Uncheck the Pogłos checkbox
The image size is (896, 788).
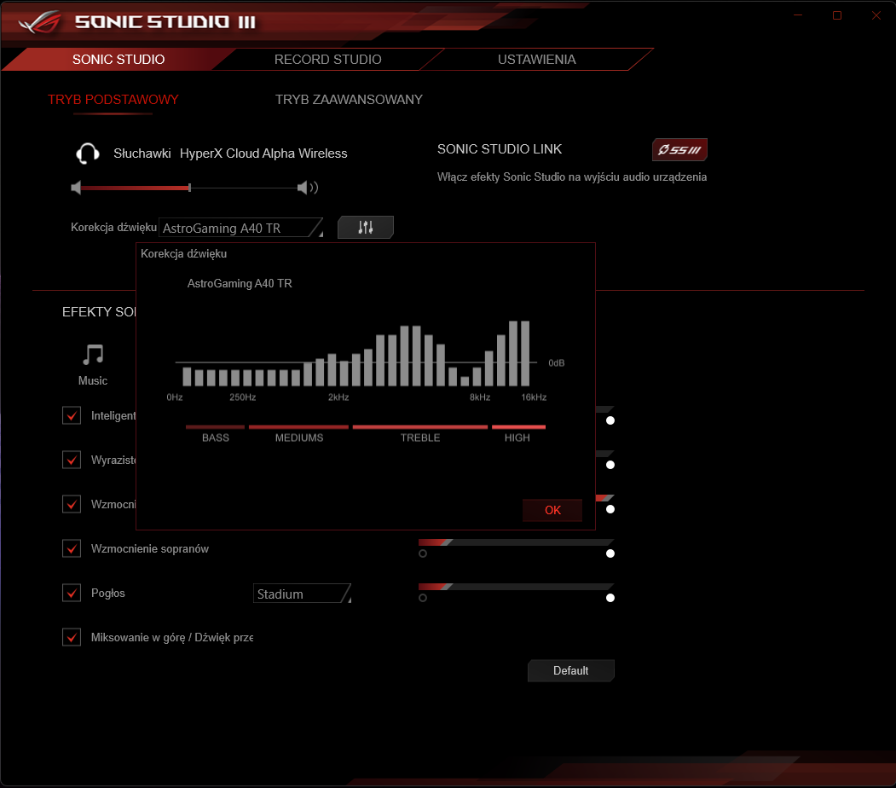(72, 593)
